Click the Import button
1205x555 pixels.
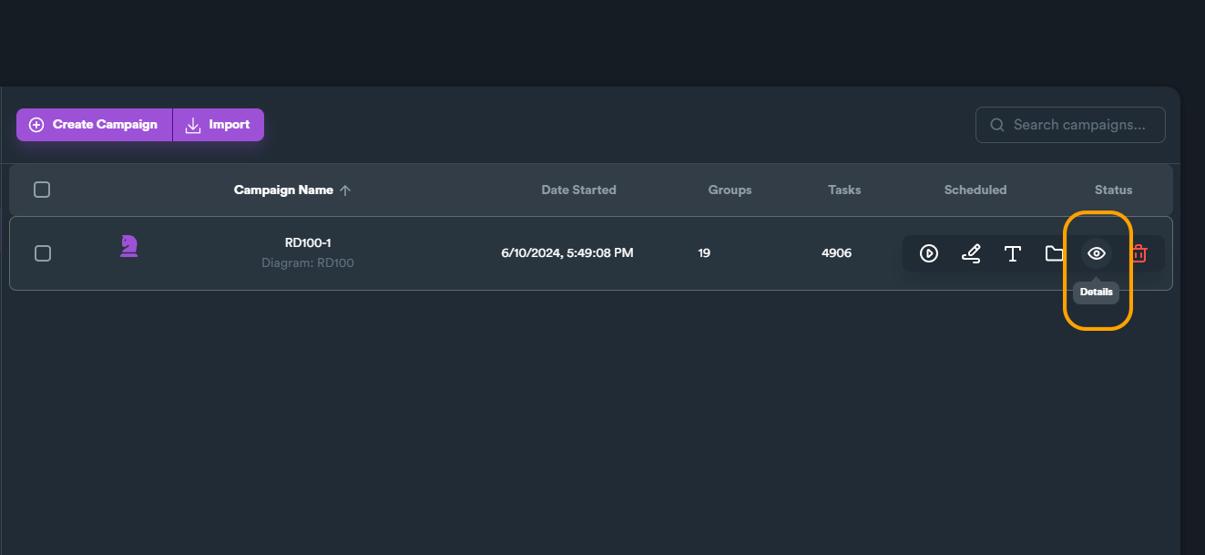(219, 125)
